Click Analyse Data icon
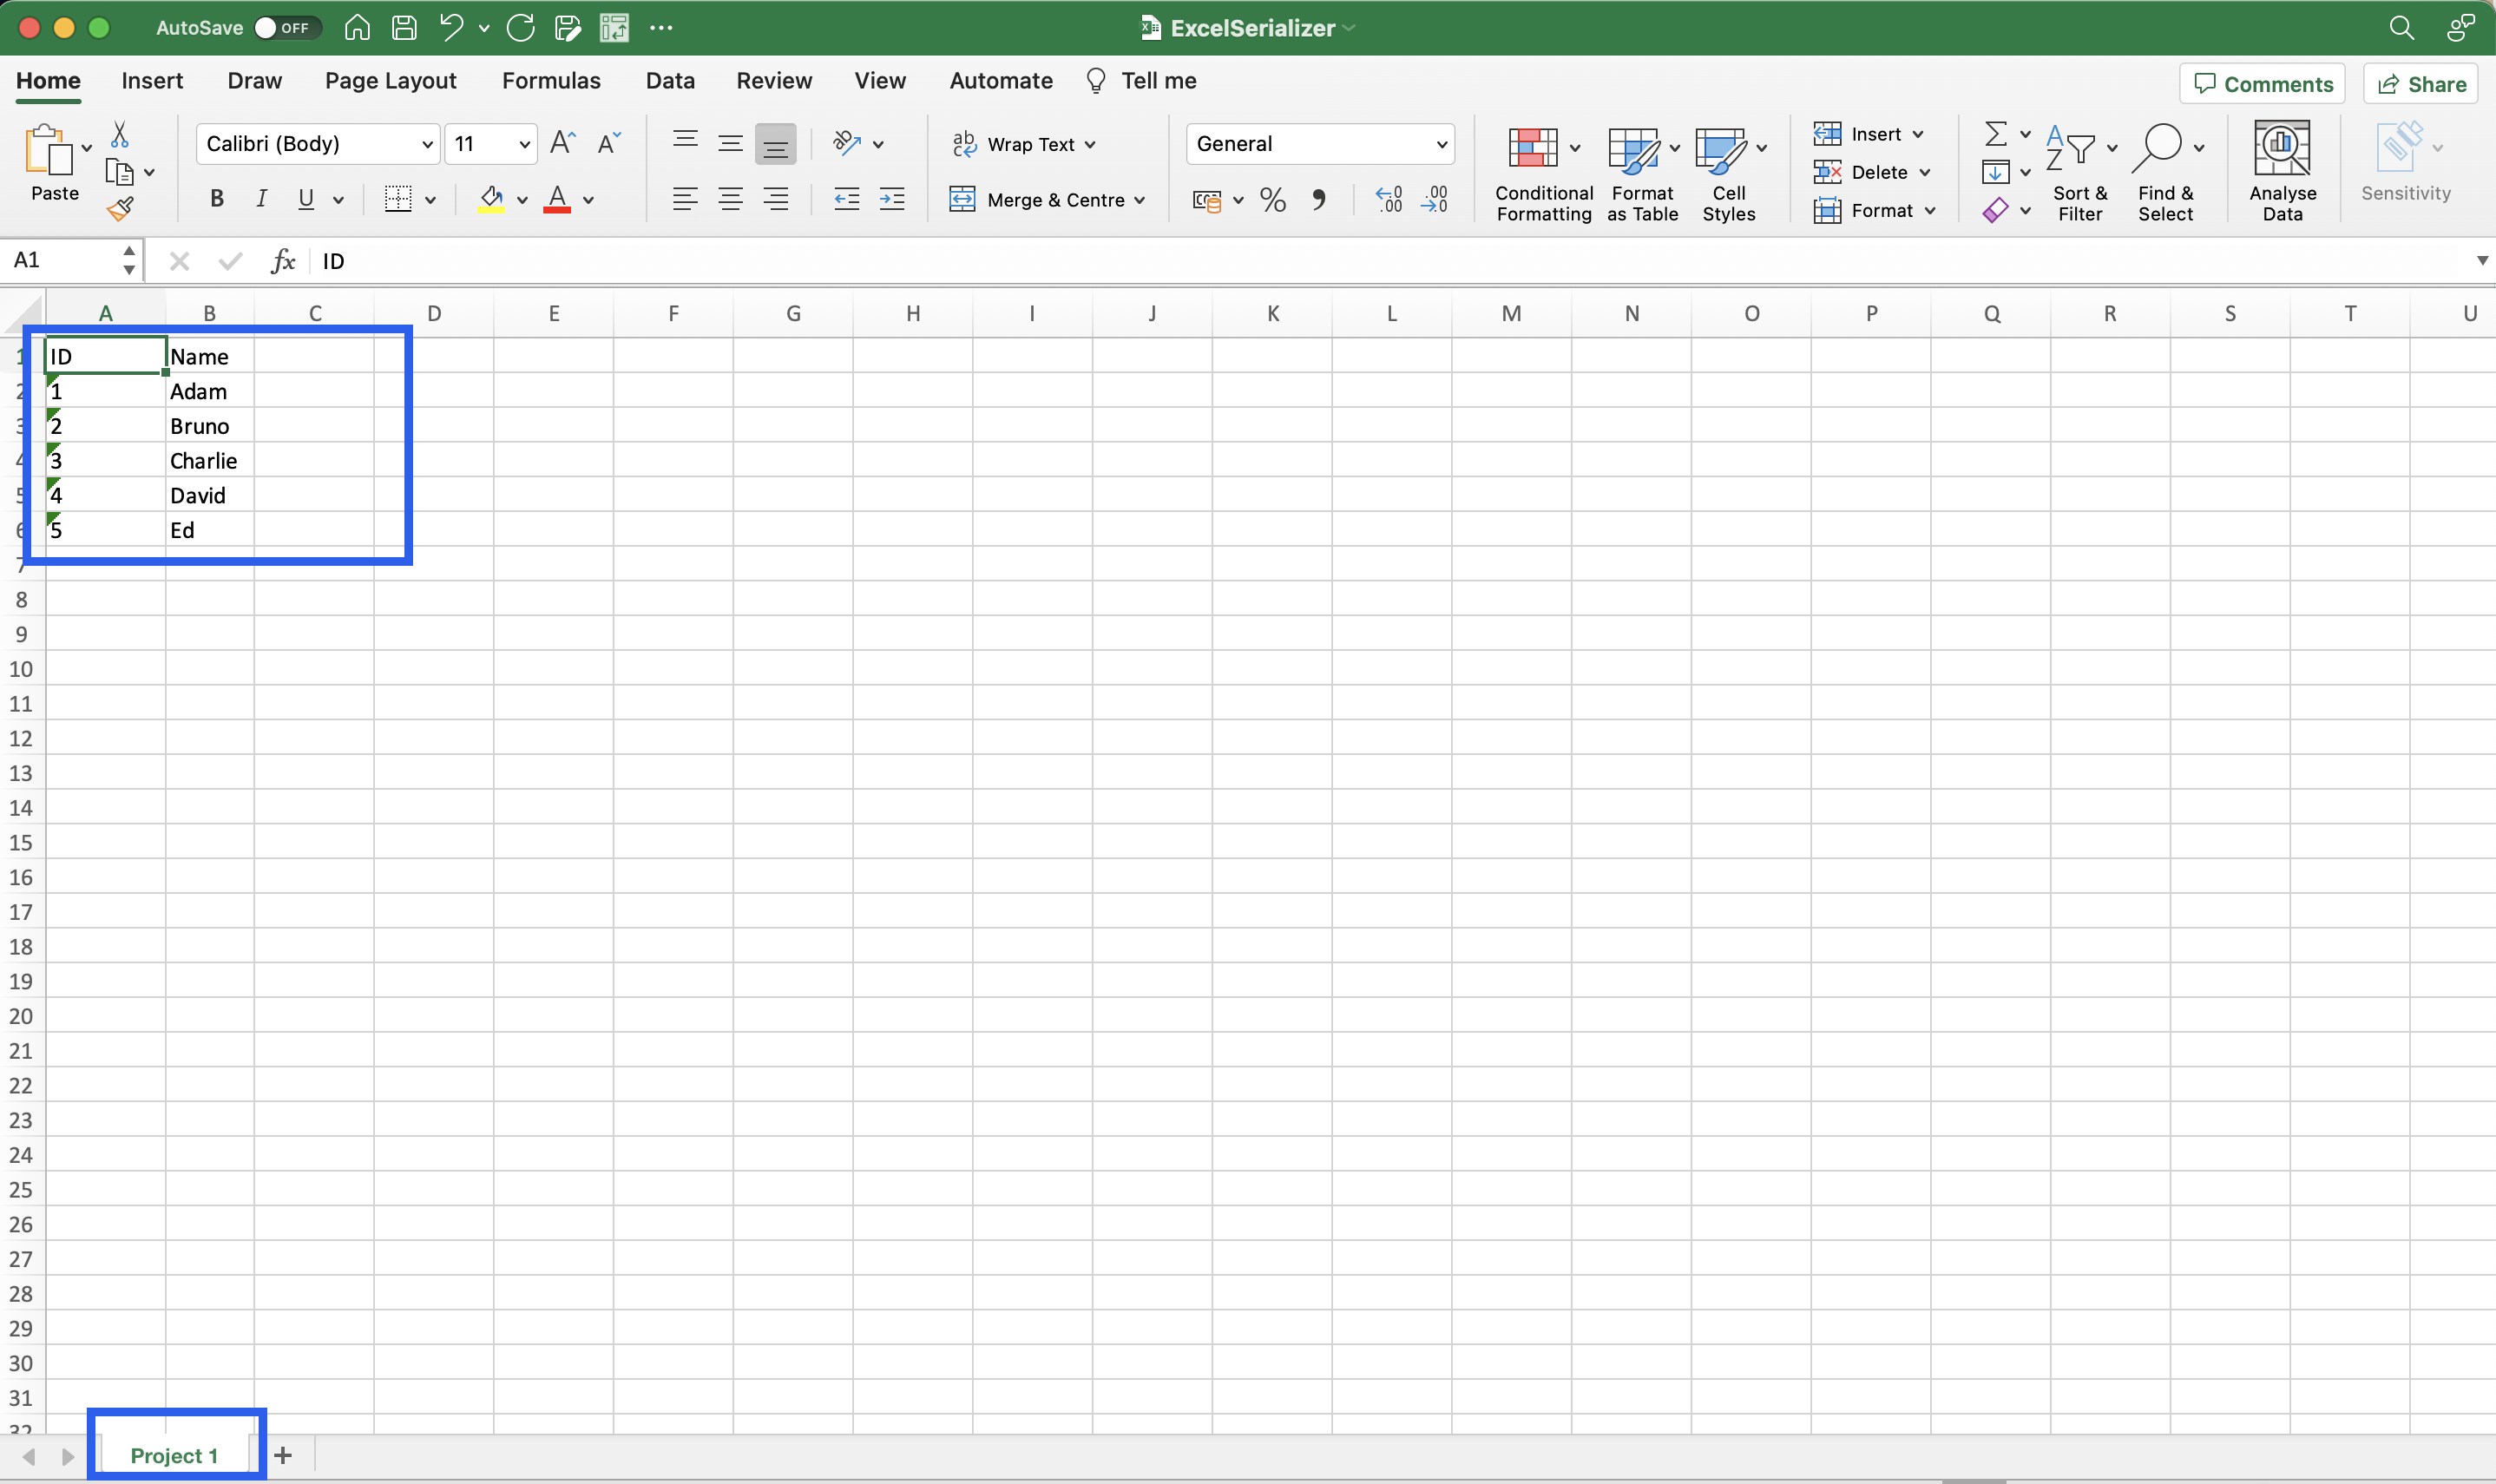The width and height of the screenshot is (2496, 1484). tap(2281, 171)
